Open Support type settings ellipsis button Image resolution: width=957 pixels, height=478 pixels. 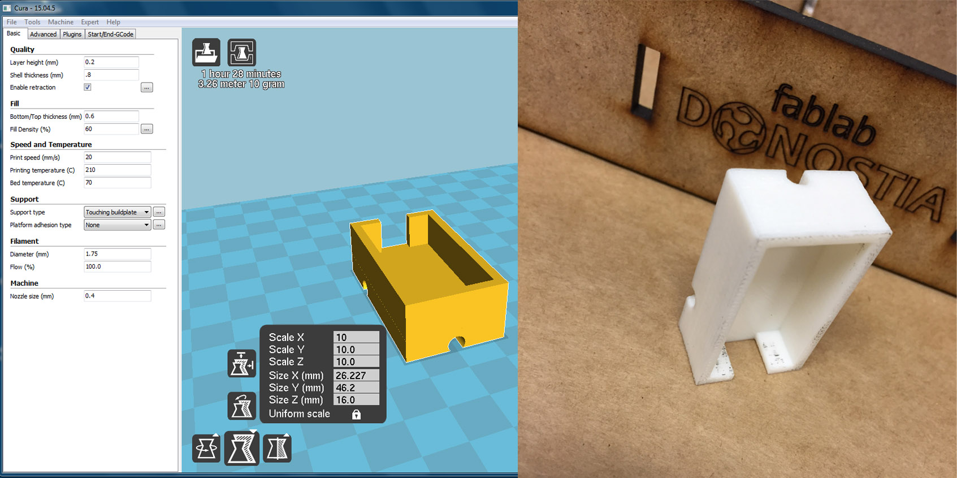pos(159,212)
